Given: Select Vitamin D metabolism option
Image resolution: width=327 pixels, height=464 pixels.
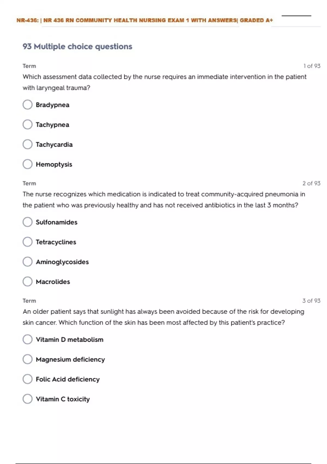Looking at the screenshot, I should pos(28,340).
